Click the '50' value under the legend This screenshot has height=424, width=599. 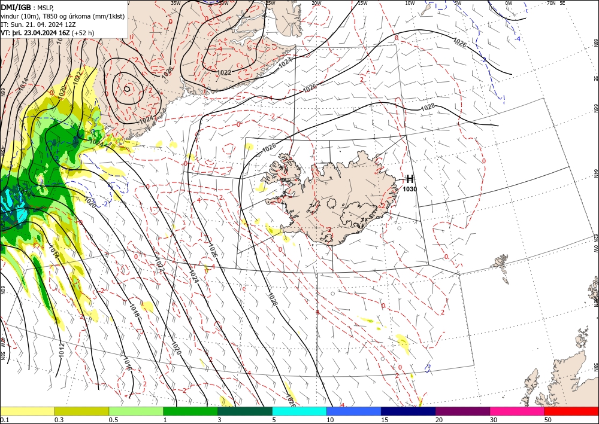point(548,420)
